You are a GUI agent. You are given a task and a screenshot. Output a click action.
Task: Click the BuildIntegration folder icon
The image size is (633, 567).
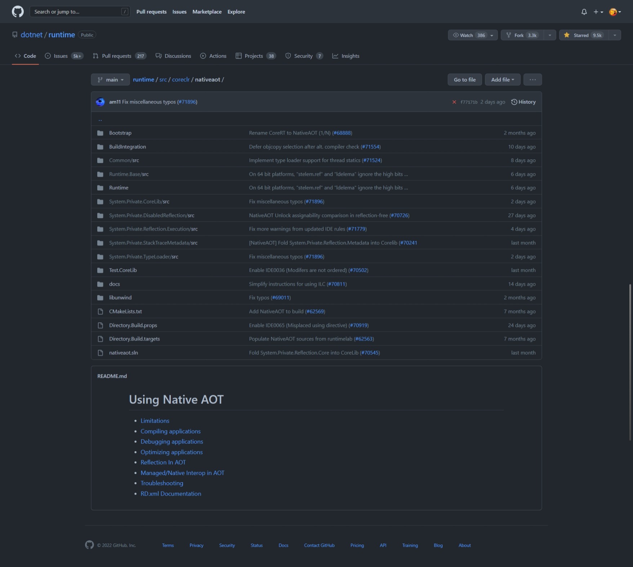click(x=100, y=147)
